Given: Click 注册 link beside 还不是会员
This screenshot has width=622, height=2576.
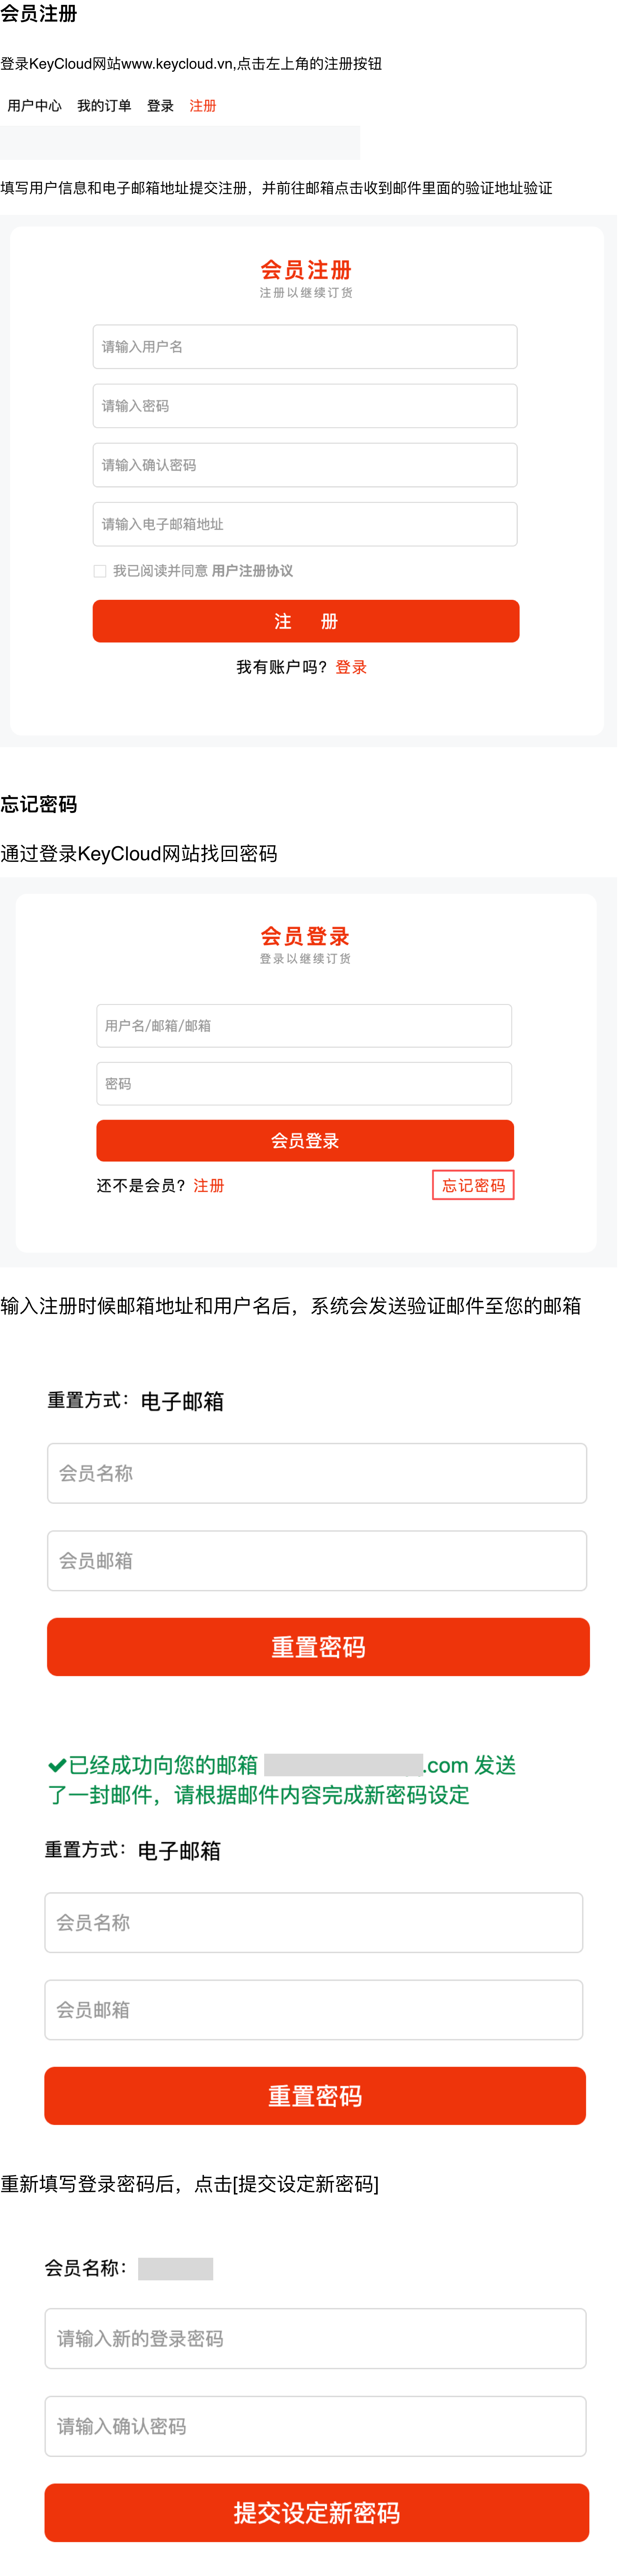Looking at the screenshot, I should (x=209, y=1186).
